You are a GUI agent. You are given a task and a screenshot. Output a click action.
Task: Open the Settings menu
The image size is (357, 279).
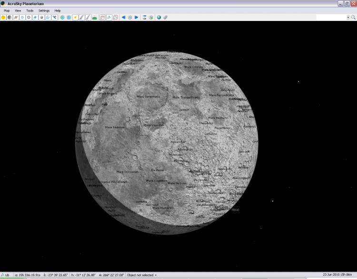pos(44,10)
